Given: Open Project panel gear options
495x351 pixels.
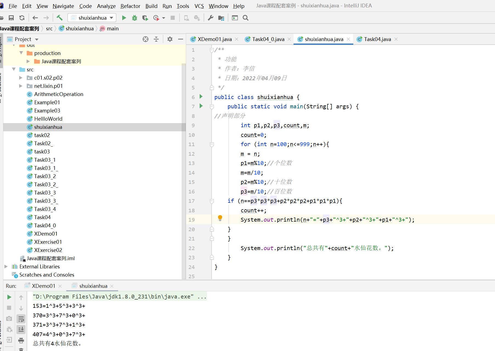Looking at the screenshot, I should tap(170, 39).
